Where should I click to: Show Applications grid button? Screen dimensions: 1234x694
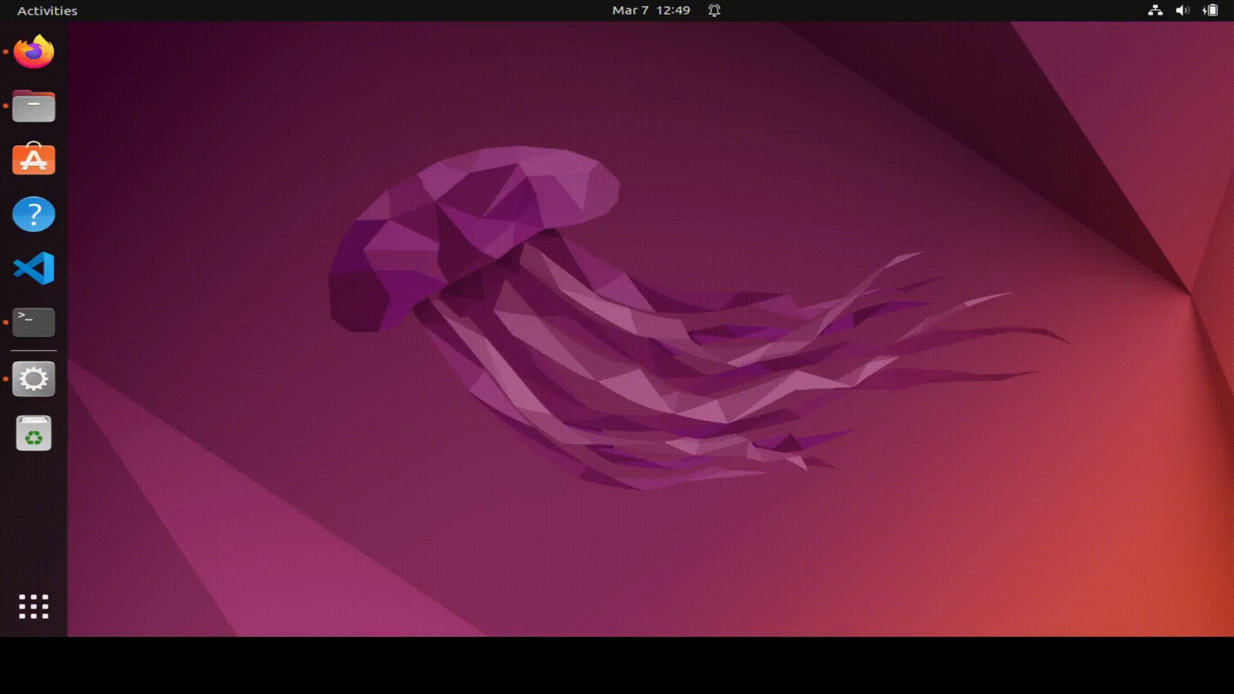[33, 606]
